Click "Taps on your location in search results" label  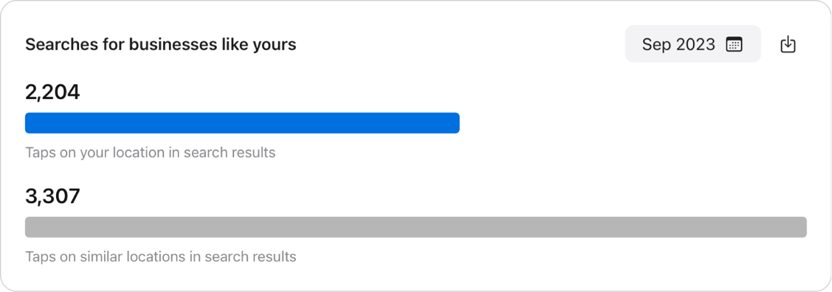[x=150, y=153]
